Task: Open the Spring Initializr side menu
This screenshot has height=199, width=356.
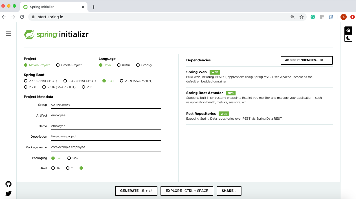Action: coord(8,33)
